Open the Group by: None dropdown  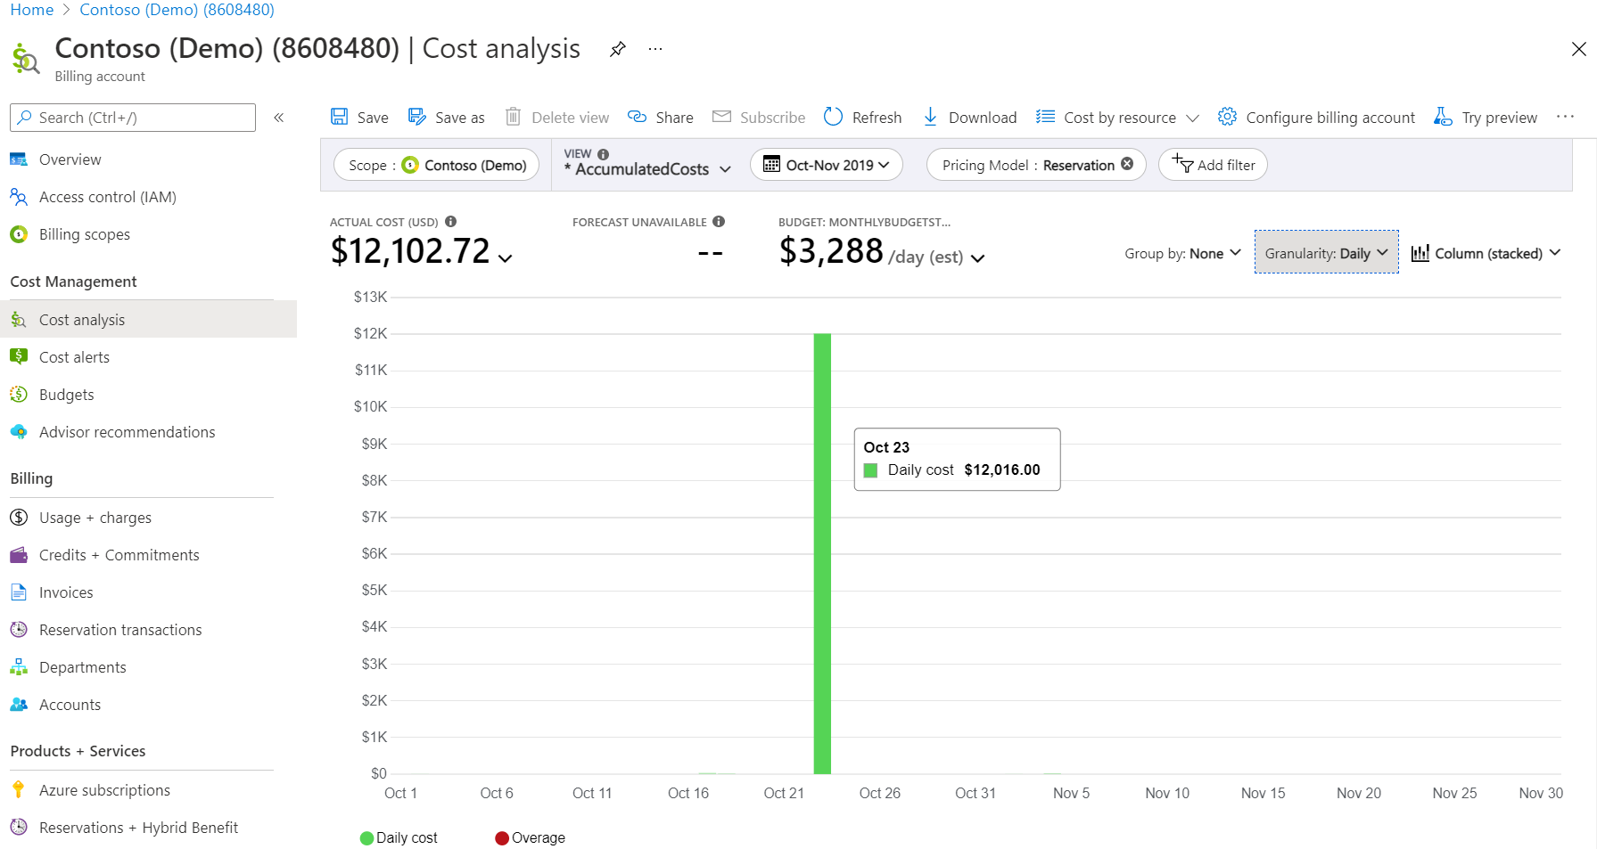point(1182,253)
